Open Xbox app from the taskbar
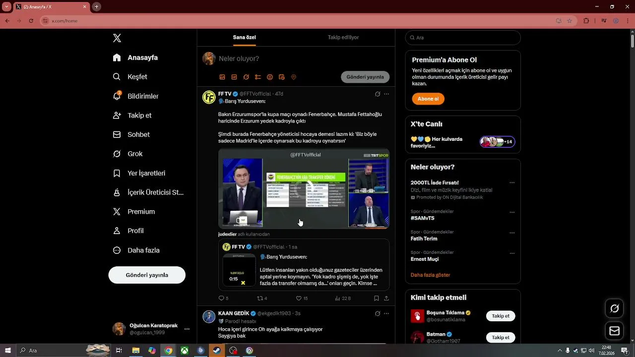635x357 pixels. click(184, 351)
